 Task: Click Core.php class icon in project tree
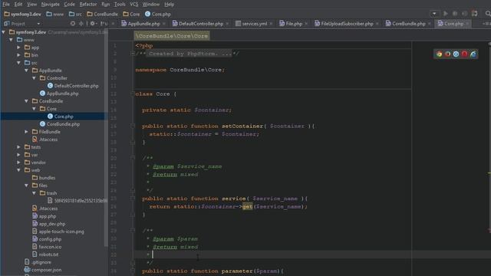tap(50, 117)
